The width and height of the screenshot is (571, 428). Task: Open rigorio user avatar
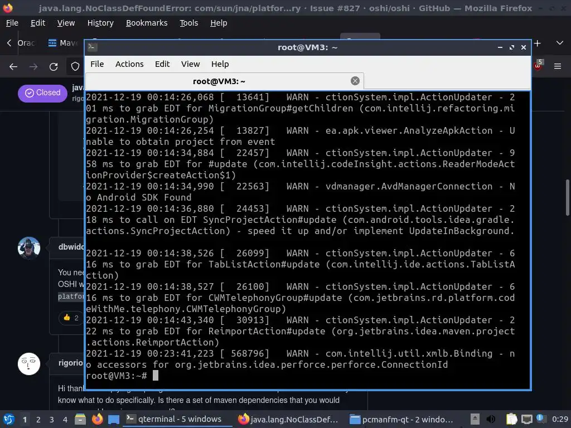(29, 363)
